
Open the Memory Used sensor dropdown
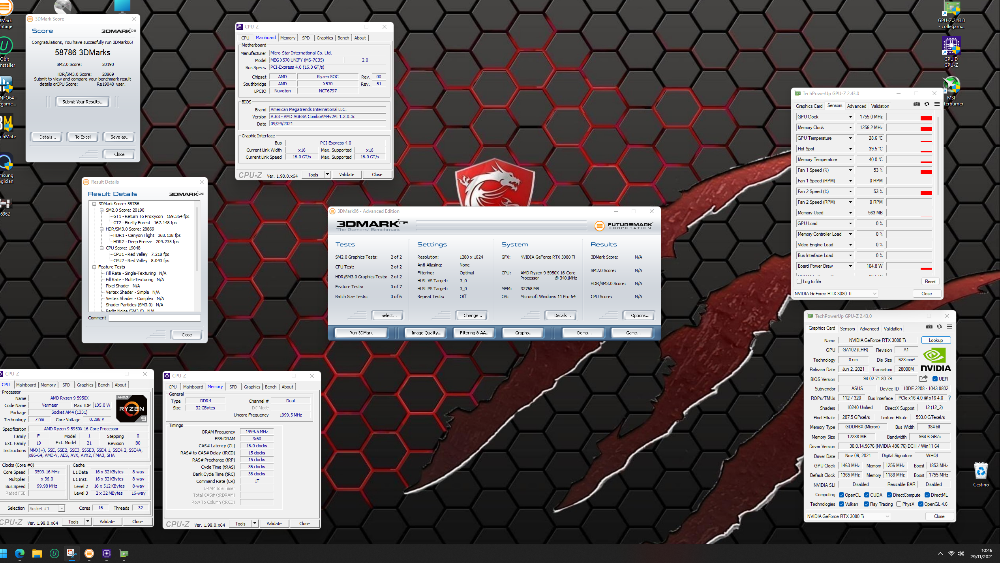850,213
